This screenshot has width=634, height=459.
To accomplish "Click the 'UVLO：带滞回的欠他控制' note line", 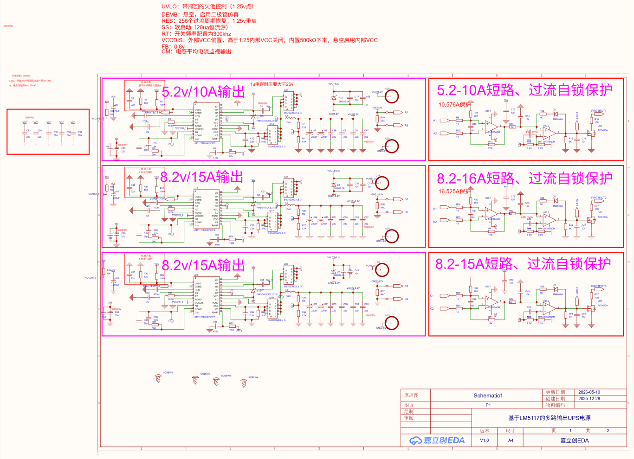I will (208, 6).
